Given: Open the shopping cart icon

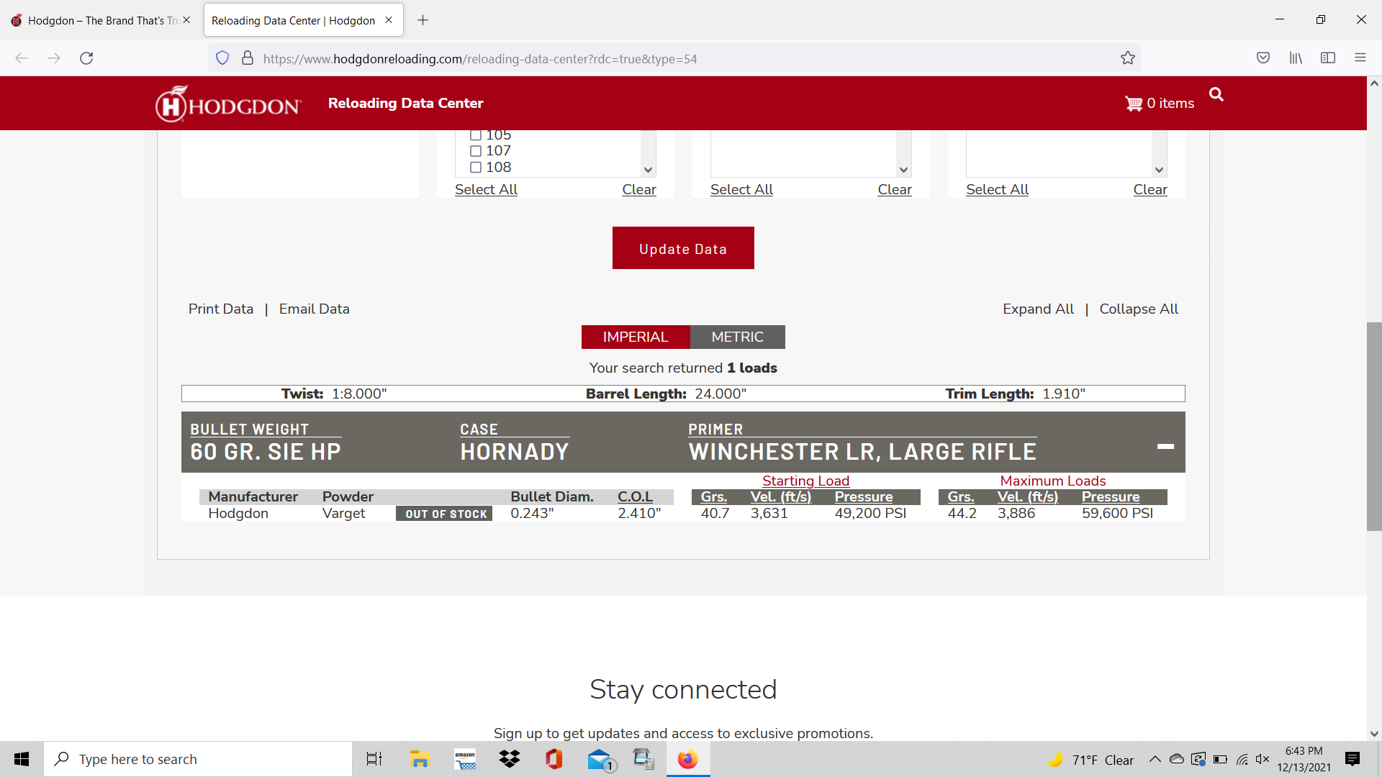Looking at the screenshot, I should (x=1134, y=104).
